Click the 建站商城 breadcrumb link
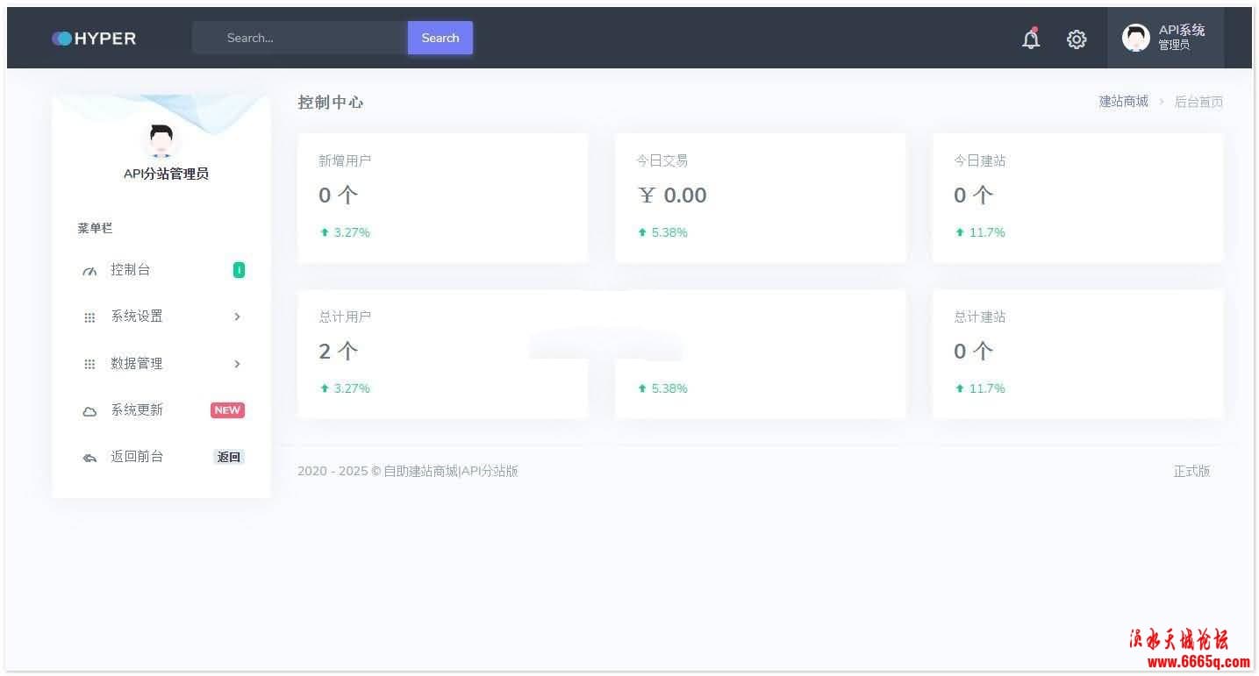Image resolution: width=1259 pixels, height=676 pixels. (x=1123, y=102)
